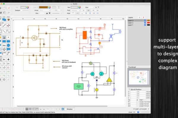Click the paste clipboard icon
178x118 pixels.
(x=4, y=13)
